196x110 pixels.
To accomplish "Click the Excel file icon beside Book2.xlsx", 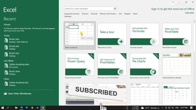I will (x=6, y=47).
